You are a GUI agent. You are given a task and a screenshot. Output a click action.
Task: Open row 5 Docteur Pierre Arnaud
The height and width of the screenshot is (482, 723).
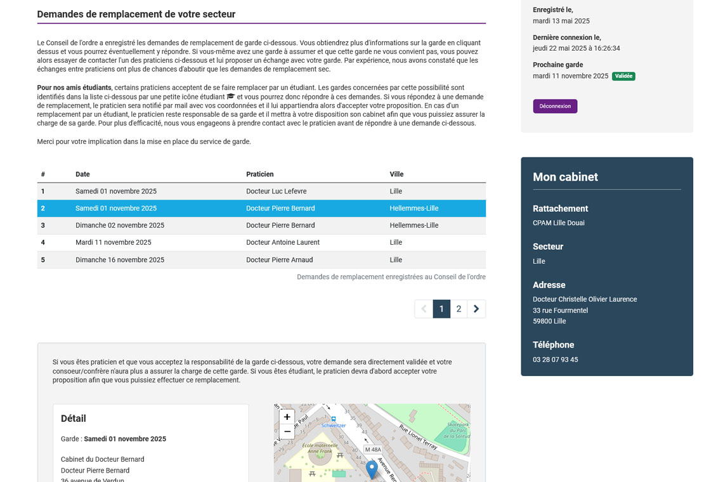tap(261, 259)
